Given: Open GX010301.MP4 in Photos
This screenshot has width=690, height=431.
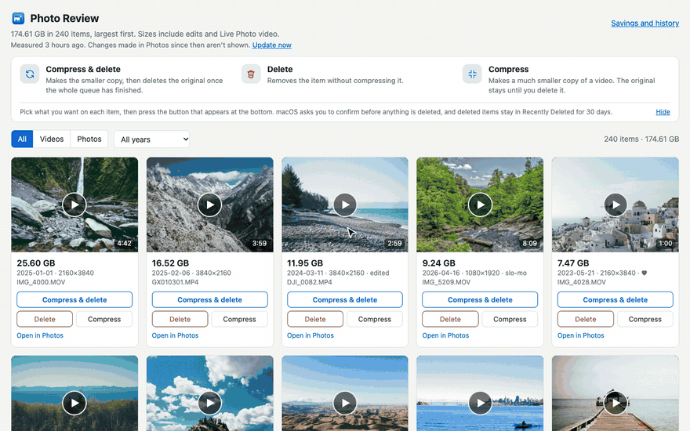Looking at the screenshot, I should [x=175, y=335].
